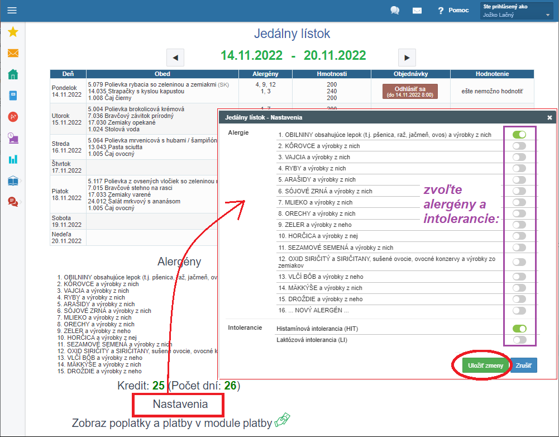Open the chat bubbles icon in top bar
The image size is (559, 437).
tap(395, 11)
